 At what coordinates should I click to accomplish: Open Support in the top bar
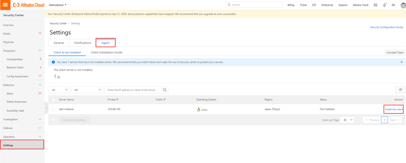(343, 5)
